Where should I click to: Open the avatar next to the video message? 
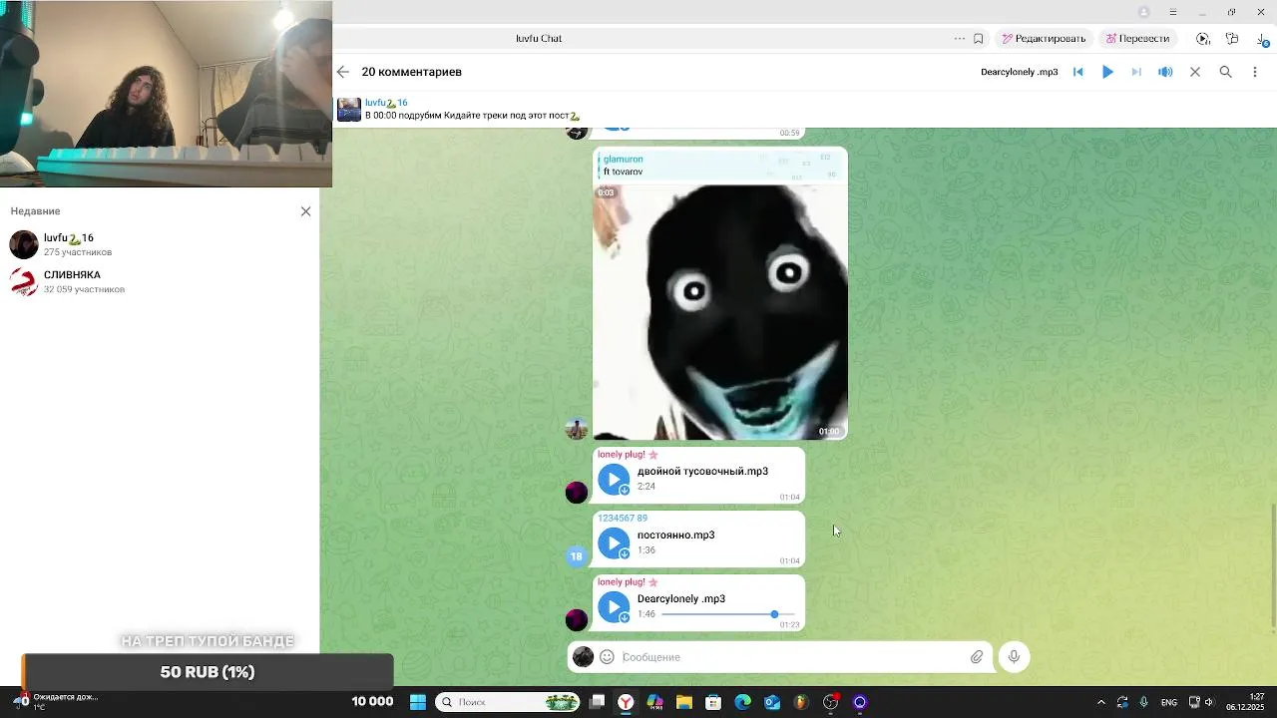tap(577, 429)
